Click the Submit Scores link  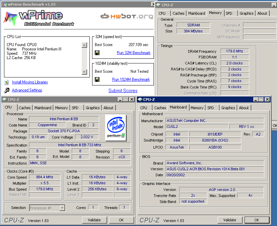pos(123,90)
